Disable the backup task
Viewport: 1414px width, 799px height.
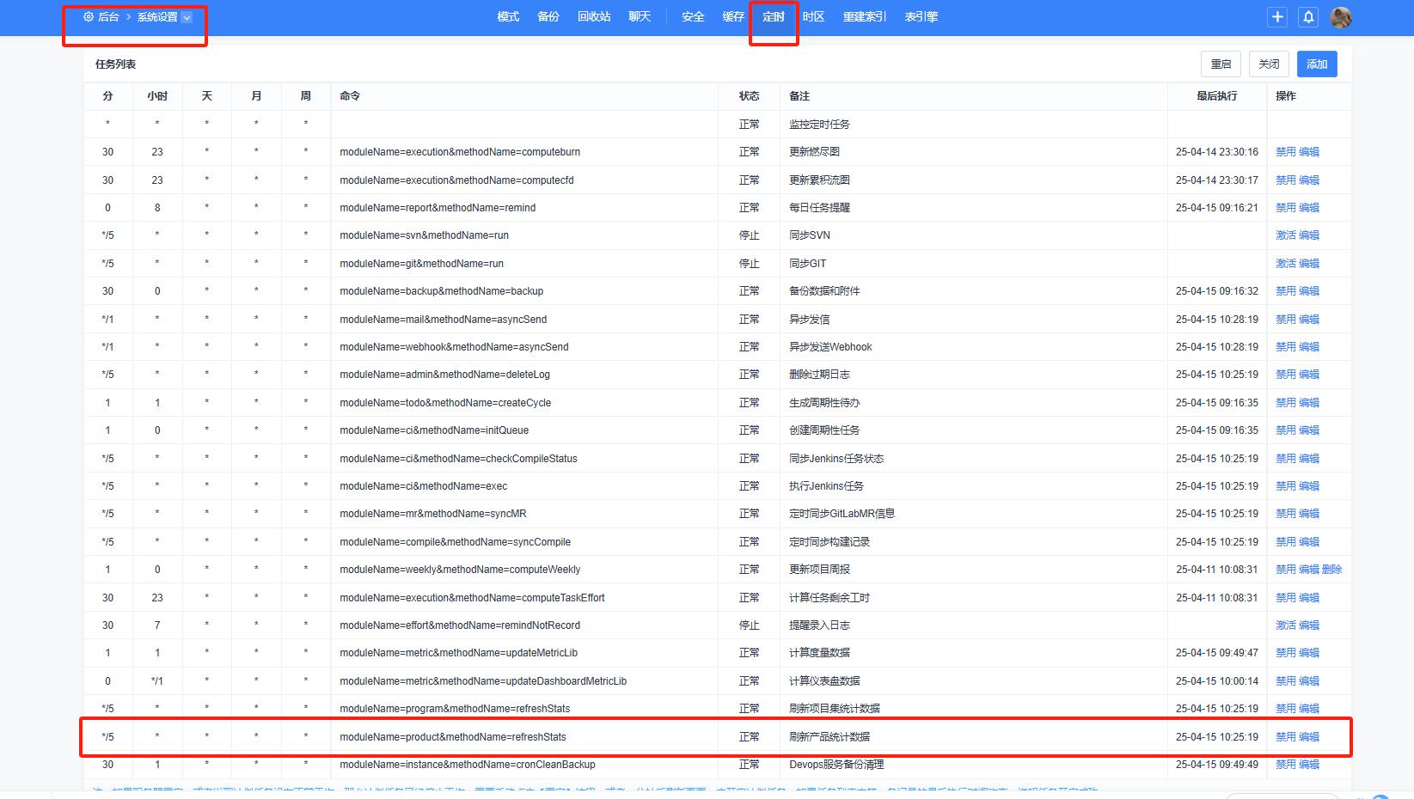(x=1286, y=291)
